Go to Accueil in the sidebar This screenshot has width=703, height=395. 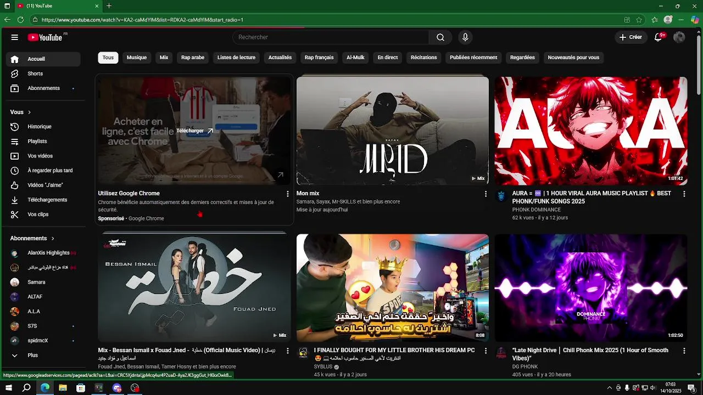click(43, 59)
